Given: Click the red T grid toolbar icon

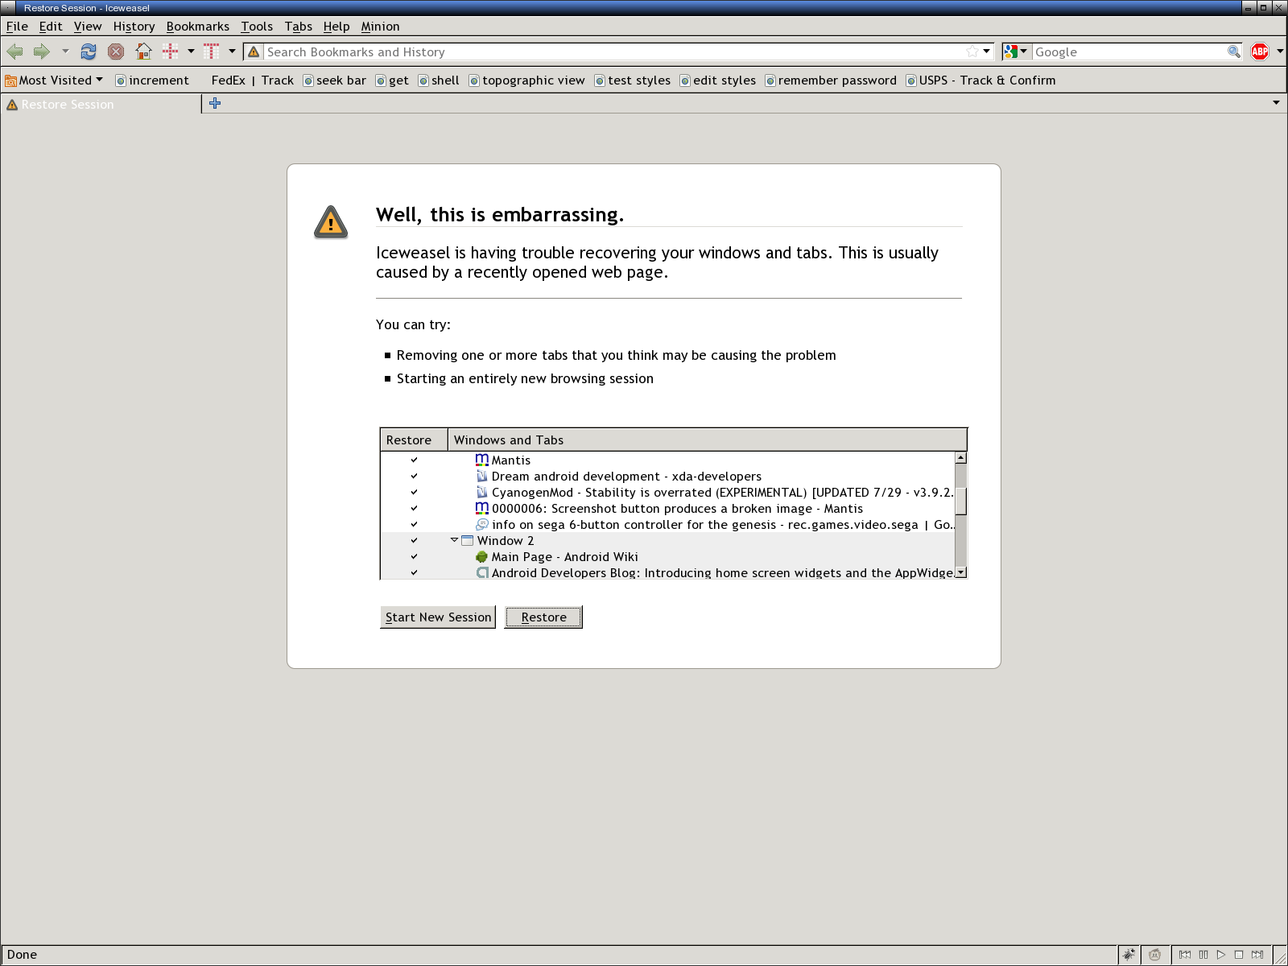Looking at the screenshot, I should [x=212, y=52].
